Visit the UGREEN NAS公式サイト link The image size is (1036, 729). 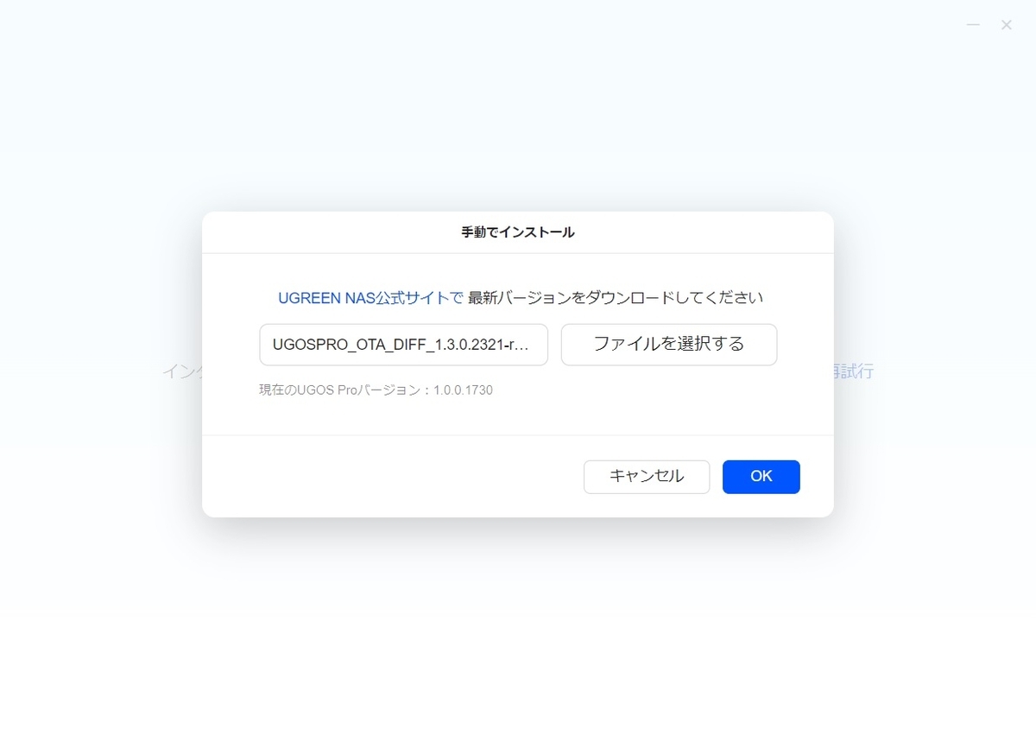pos(370,298)
